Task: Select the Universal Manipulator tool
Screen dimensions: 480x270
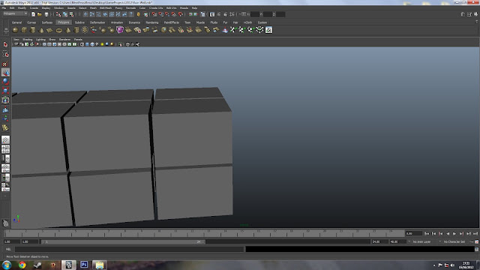Action: point(5,100)
